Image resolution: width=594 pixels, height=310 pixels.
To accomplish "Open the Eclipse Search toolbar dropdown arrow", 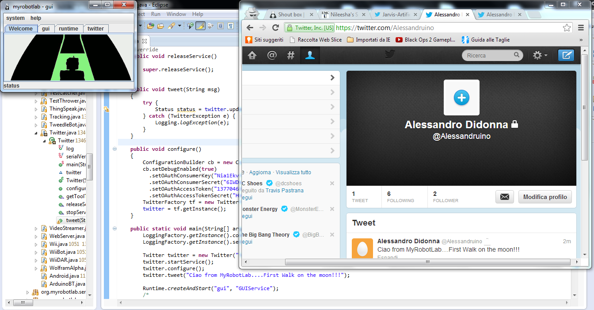I will click(x=179, y=26).
